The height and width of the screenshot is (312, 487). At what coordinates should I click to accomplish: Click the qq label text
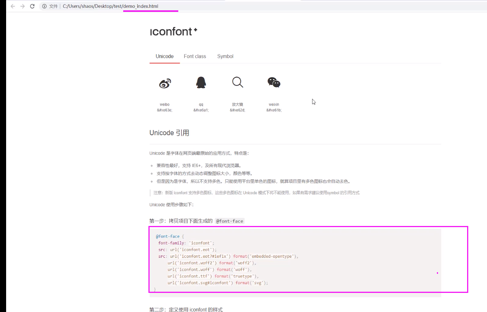click(x=201, y=104)
